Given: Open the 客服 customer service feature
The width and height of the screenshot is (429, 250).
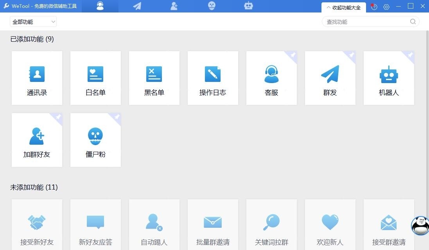Looking at the screenshot, I should point(271,78).
